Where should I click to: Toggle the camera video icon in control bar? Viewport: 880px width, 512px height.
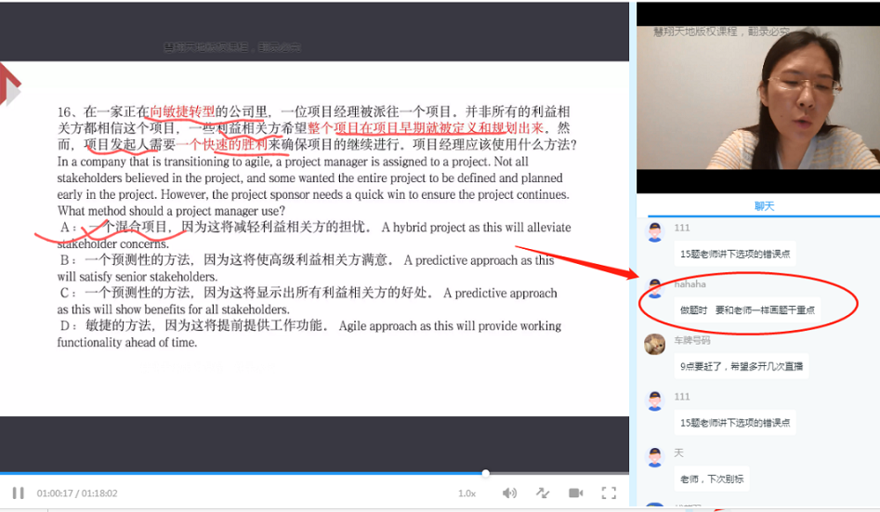pos(575,492)
